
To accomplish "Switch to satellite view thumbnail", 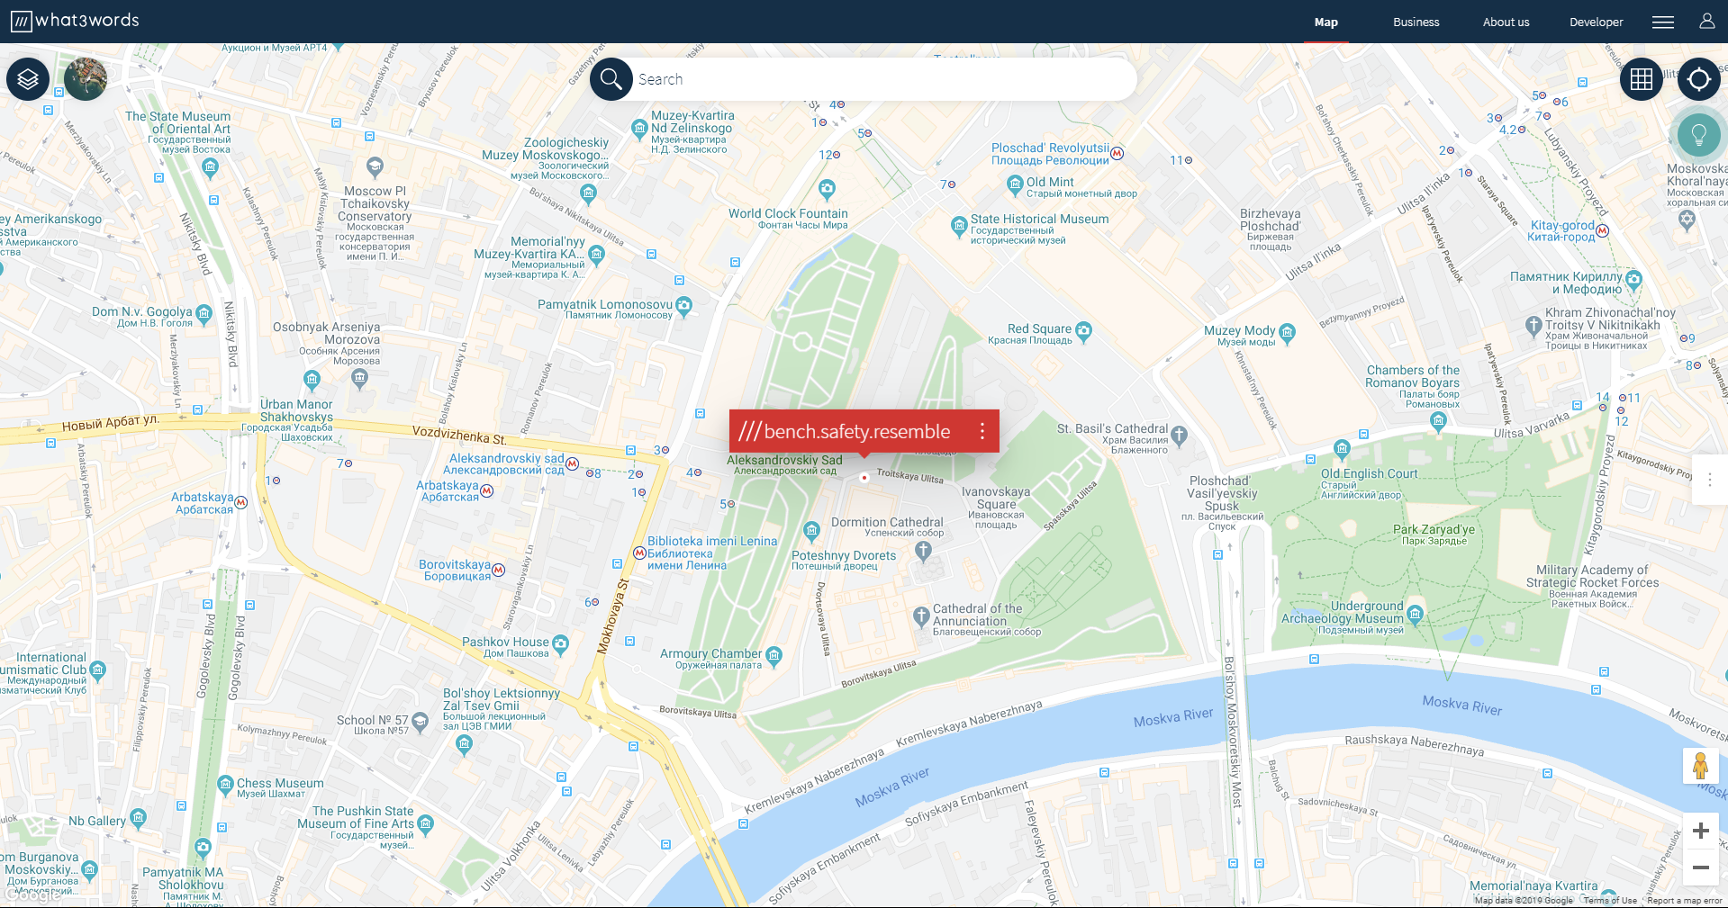I will pos(86,79).
